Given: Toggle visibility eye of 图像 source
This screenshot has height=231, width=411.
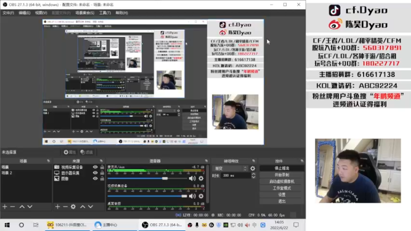Looking at the screenshot, I should click(x=95, y=179).
